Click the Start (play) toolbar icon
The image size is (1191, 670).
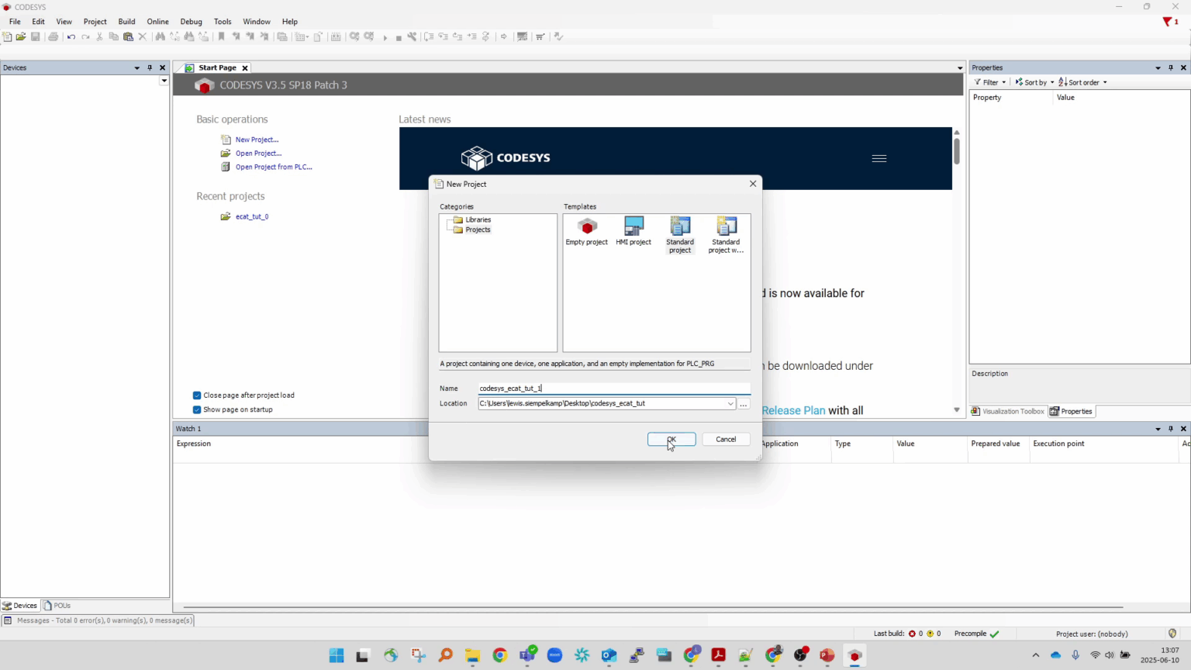click(x=385, y=37)
